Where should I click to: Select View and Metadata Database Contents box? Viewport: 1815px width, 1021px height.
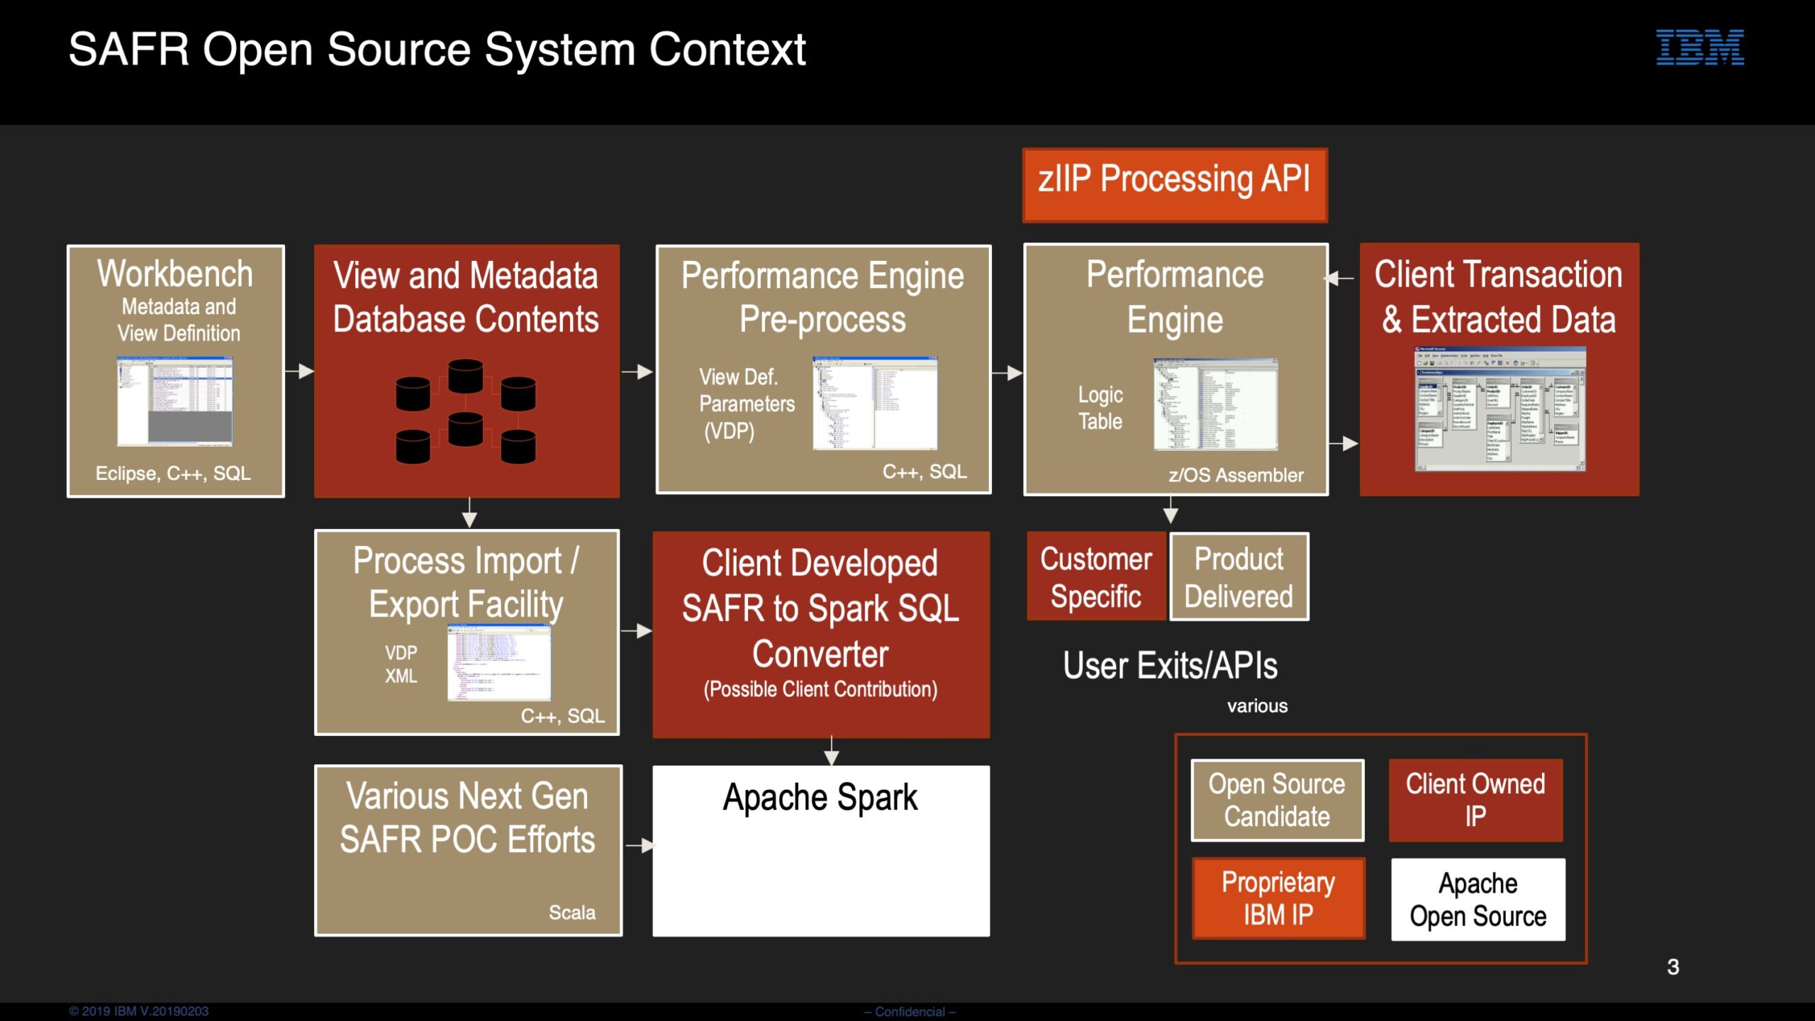[x=467, y=371]
